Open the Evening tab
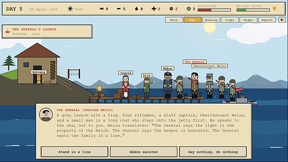The image size is (288, 162). (211, 20)
